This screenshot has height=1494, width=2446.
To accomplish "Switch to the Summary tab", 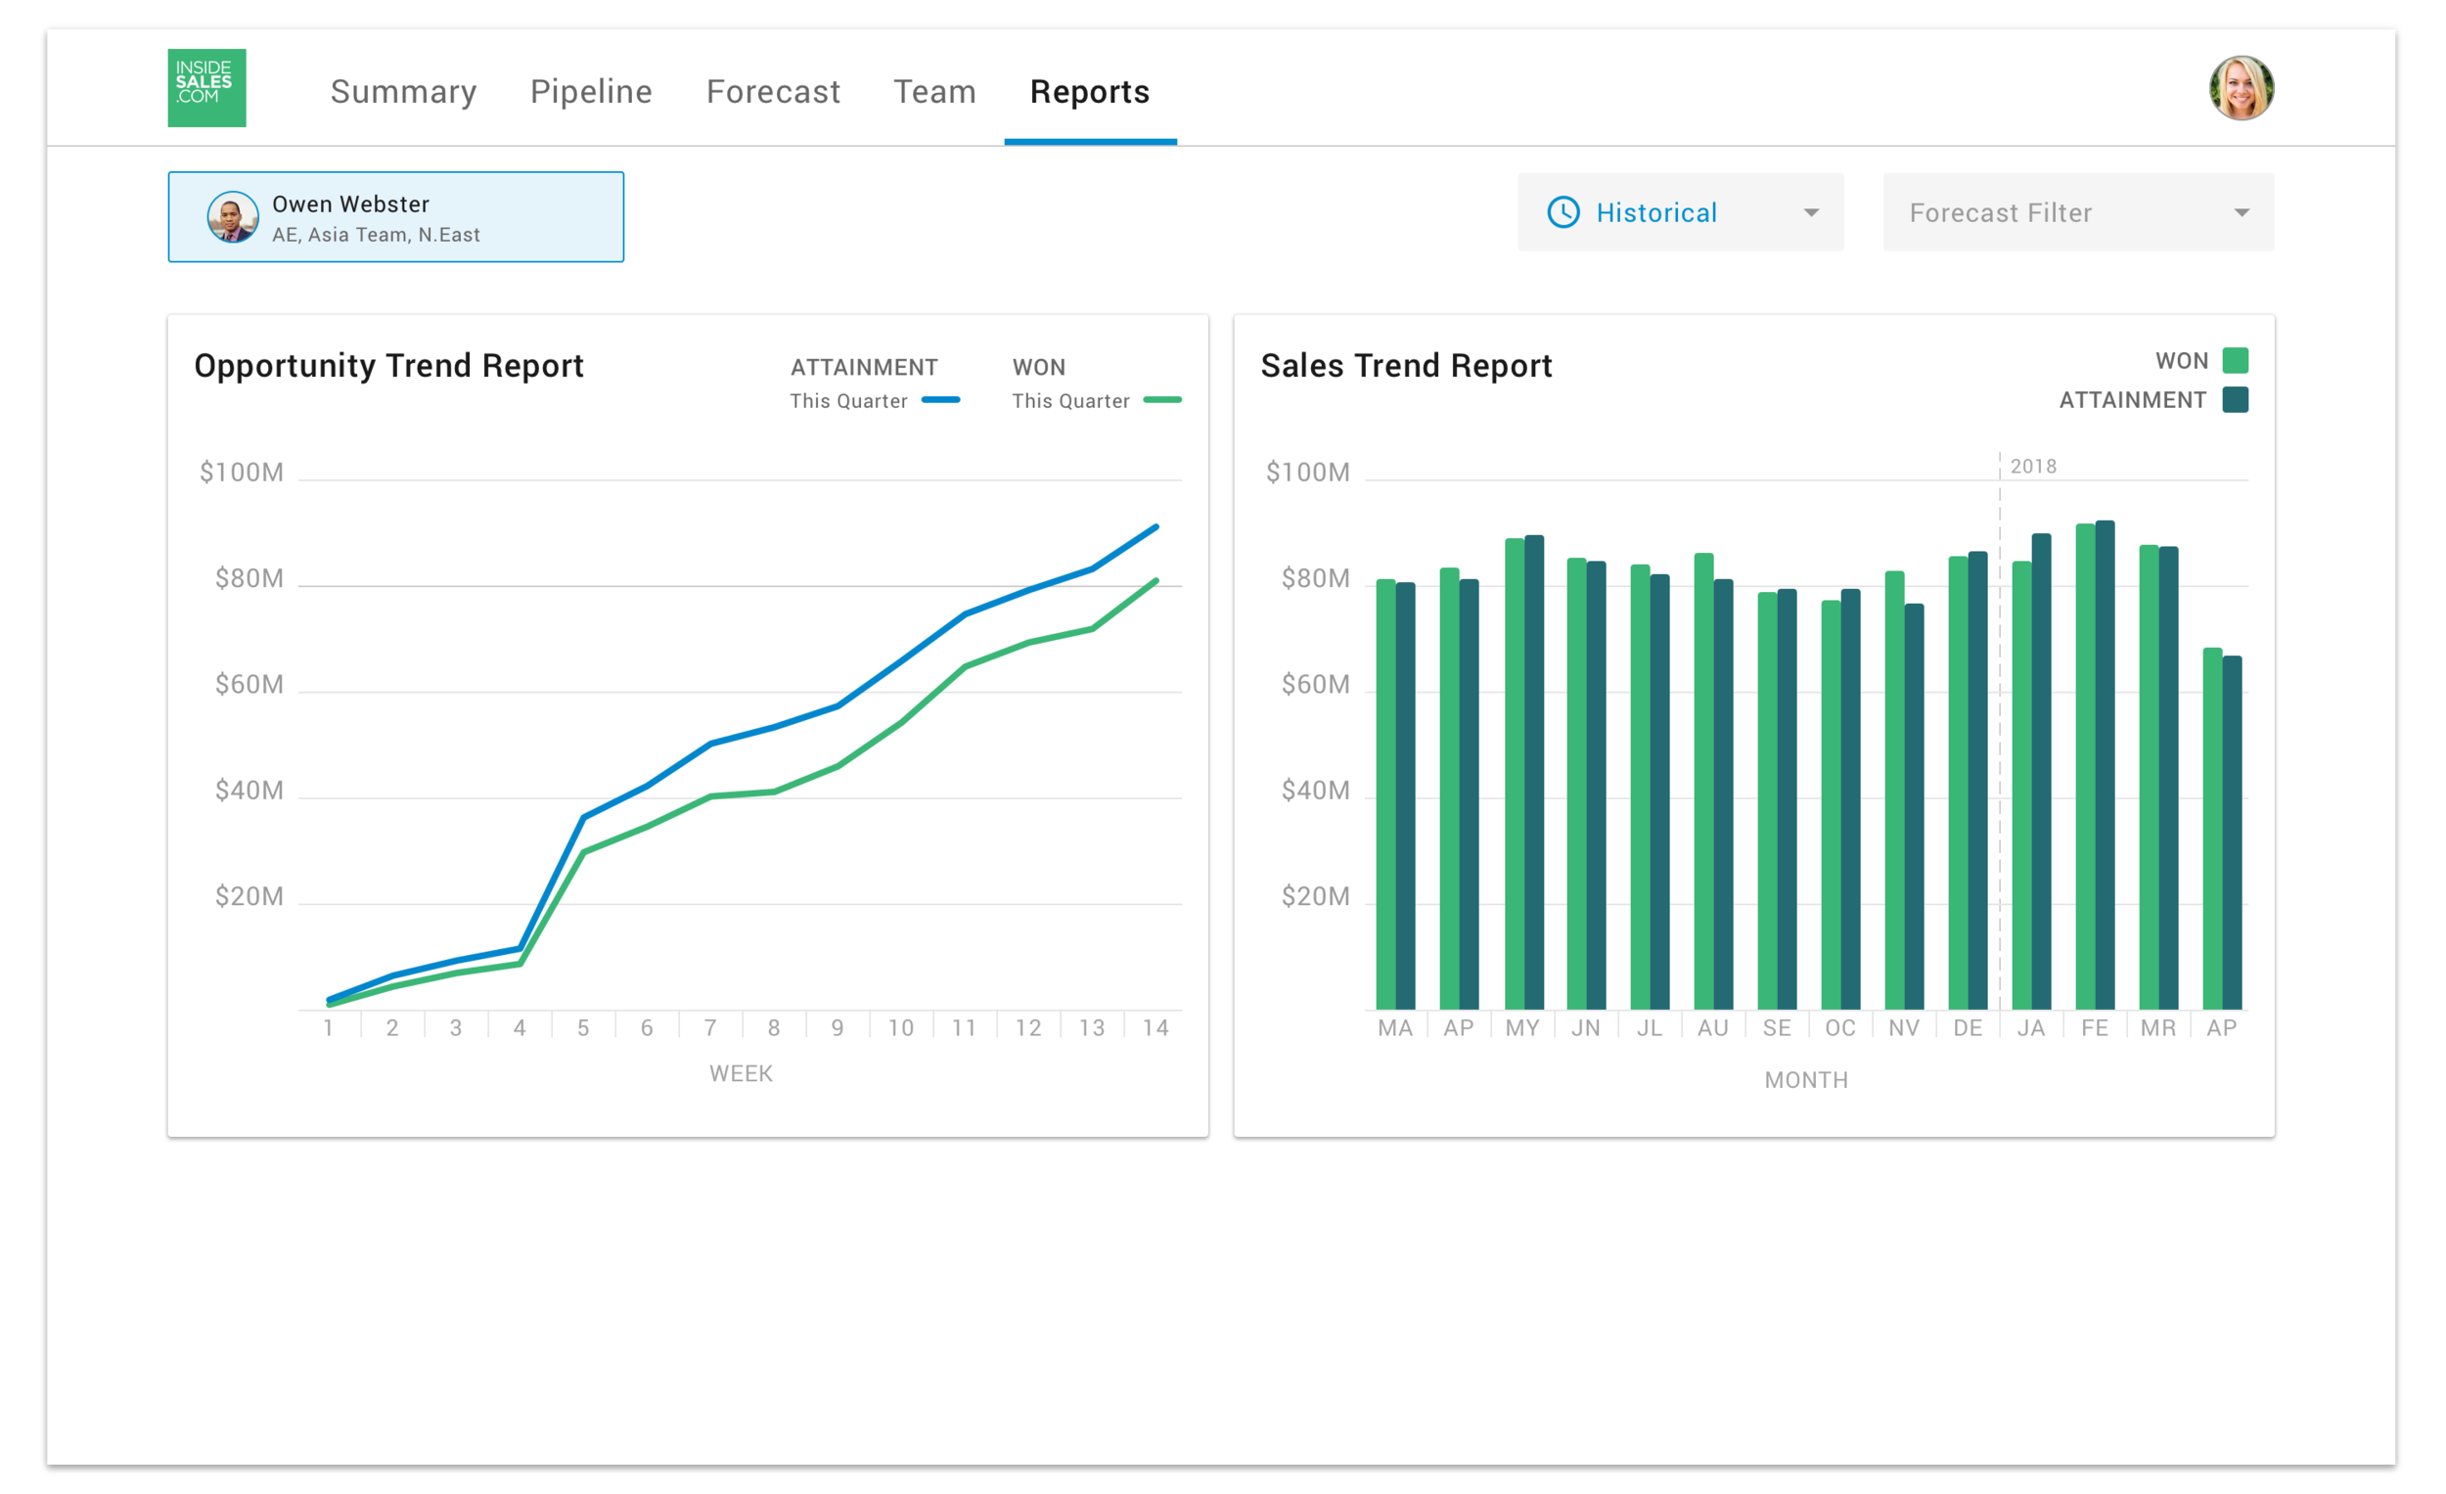I will click(x=403, y=91).
